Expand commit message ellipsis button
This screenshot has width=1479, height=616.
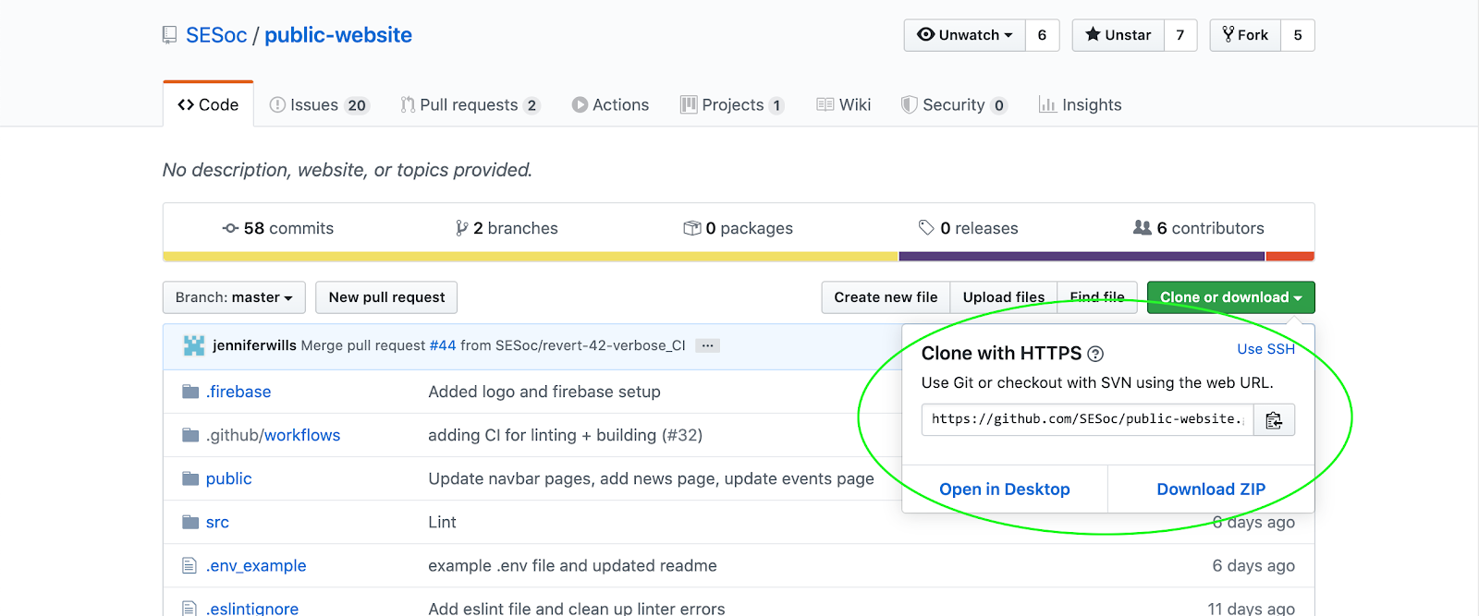click(707, 345)
